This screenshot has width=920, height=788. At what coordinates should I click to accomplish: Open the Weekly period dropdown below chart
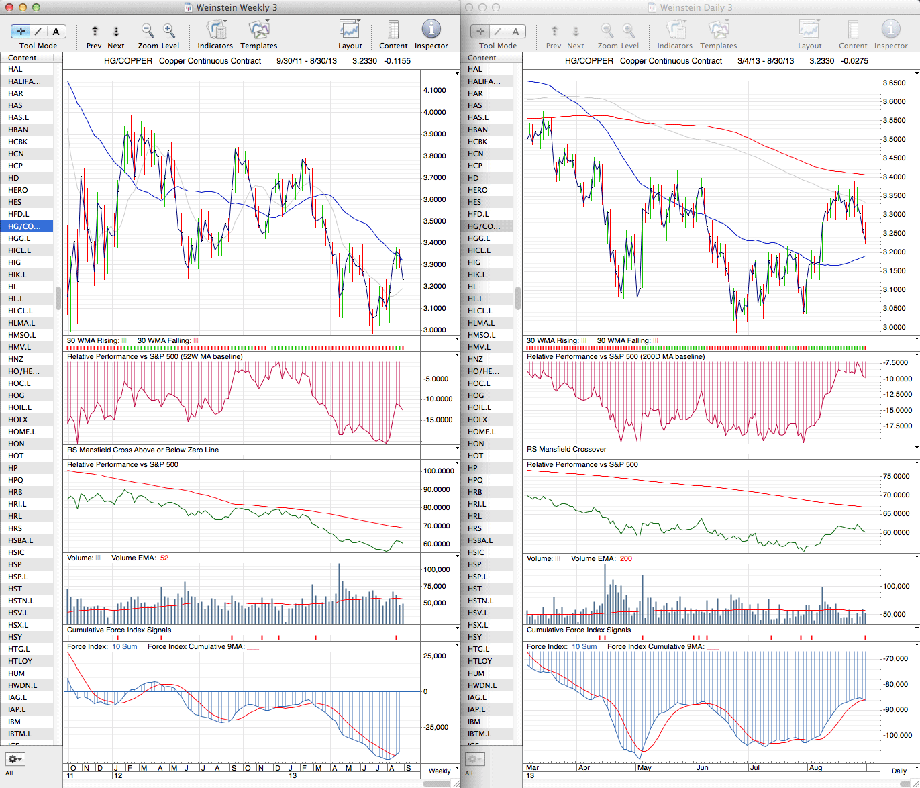(x=444, y=771)
